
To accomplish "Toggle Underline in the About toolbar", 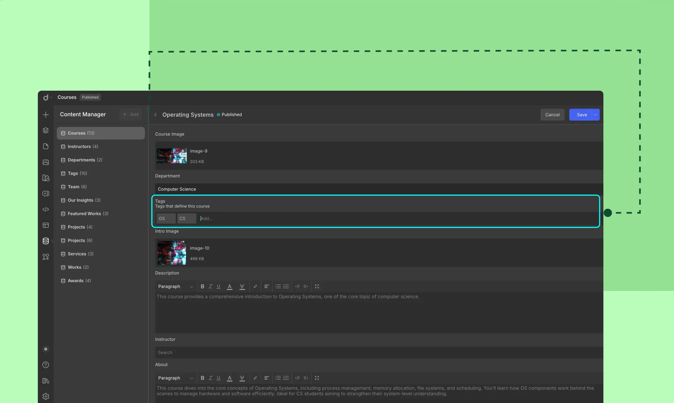I will [218, 378].
